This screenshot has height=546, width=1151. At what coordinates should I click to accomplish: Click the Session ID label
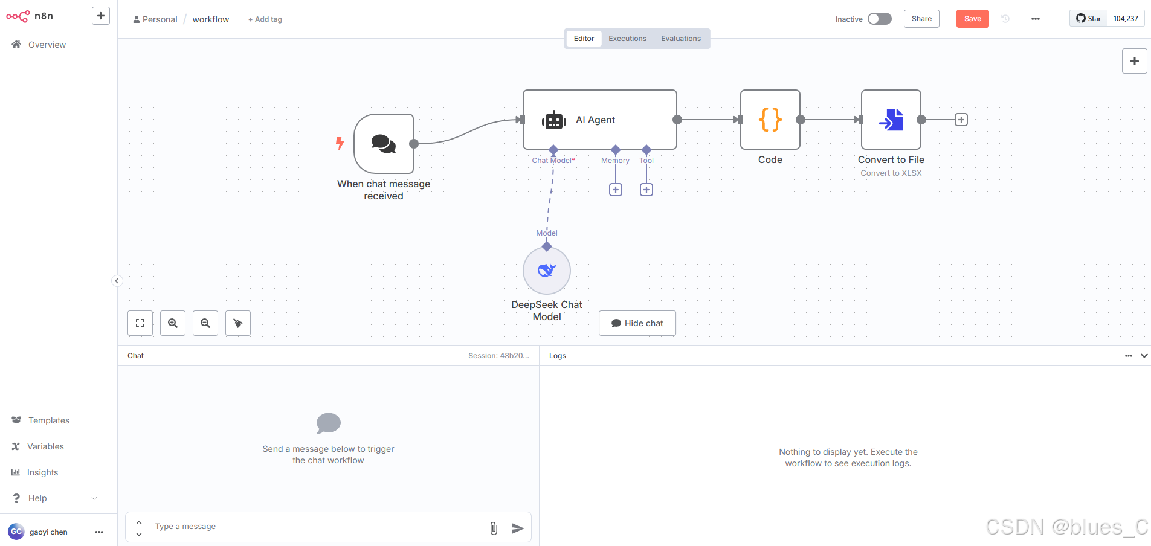pos(498,356)
